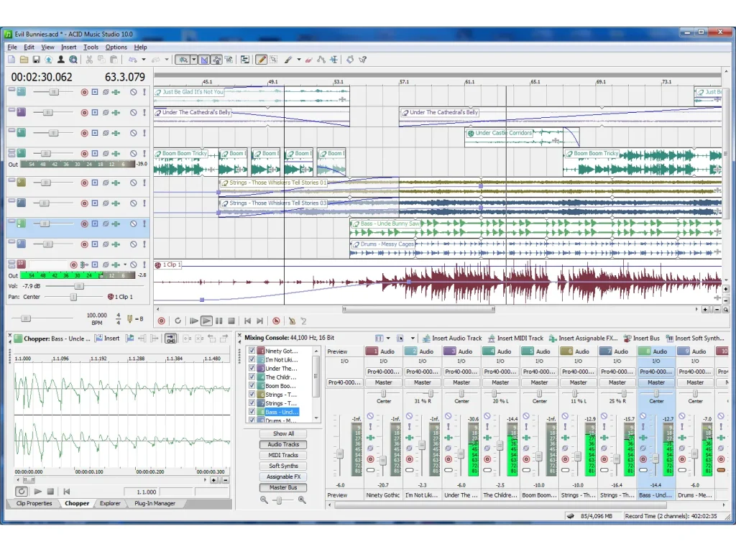Click Insert Bus in the Mixing Console toolbar
736x552 pixels.
[642, 339]
